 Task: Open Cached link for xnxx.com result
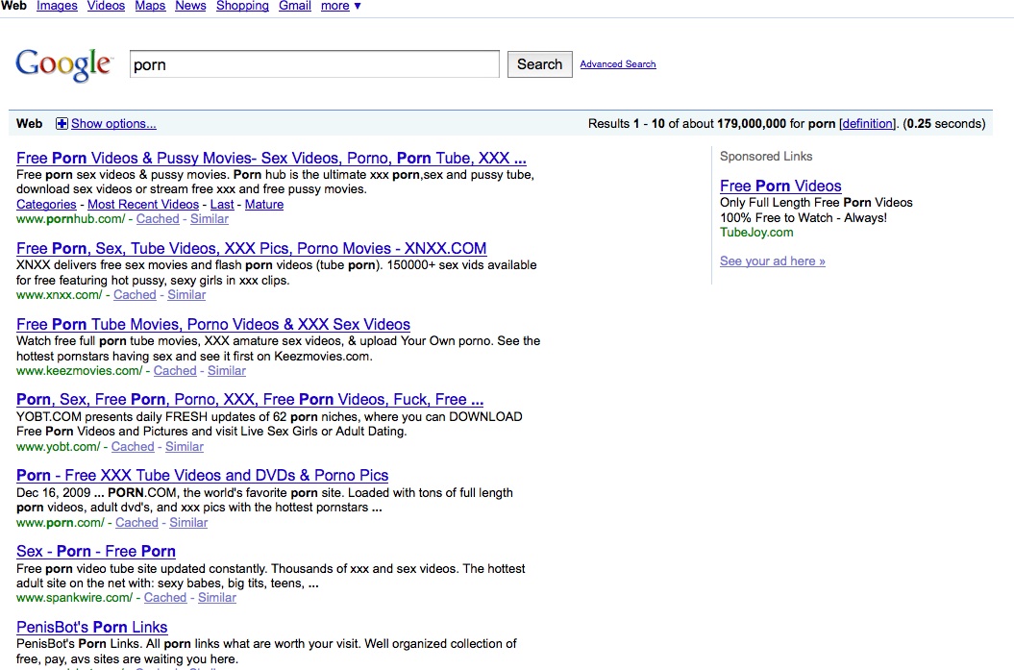click(x=135, y=295)
